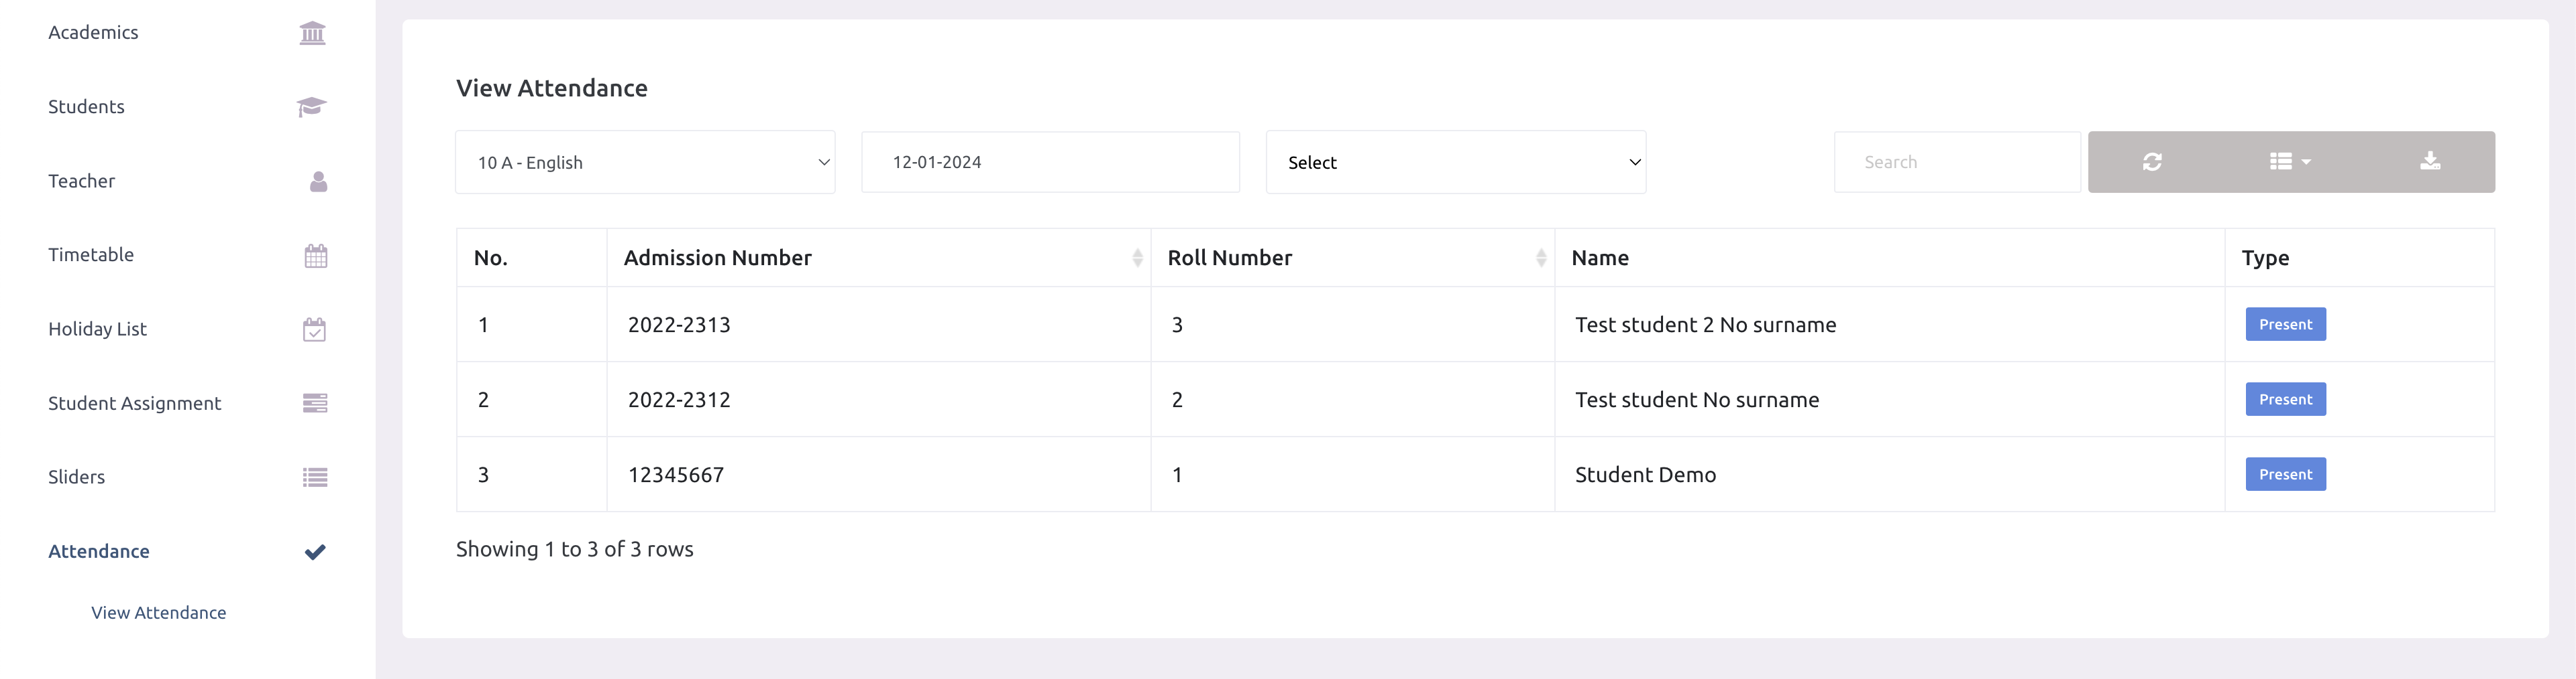
Task: Open the Attendance menu item
Action: (99, 551)
